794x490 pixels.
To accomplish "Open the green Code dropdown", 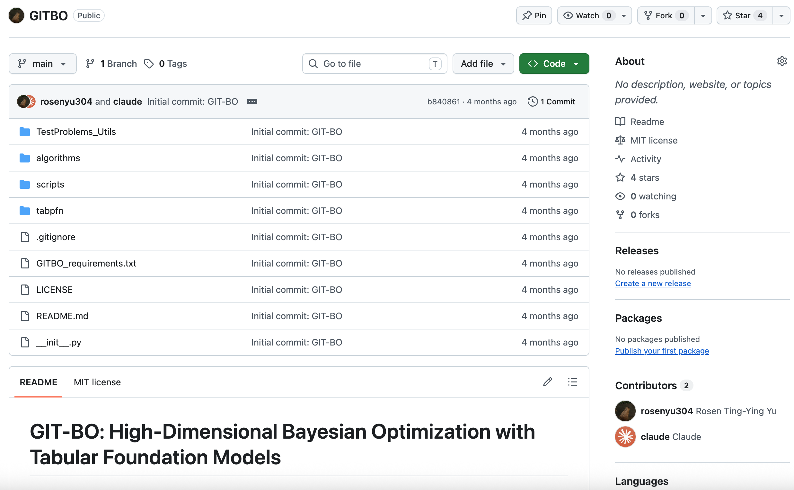I will click(554, 64).
